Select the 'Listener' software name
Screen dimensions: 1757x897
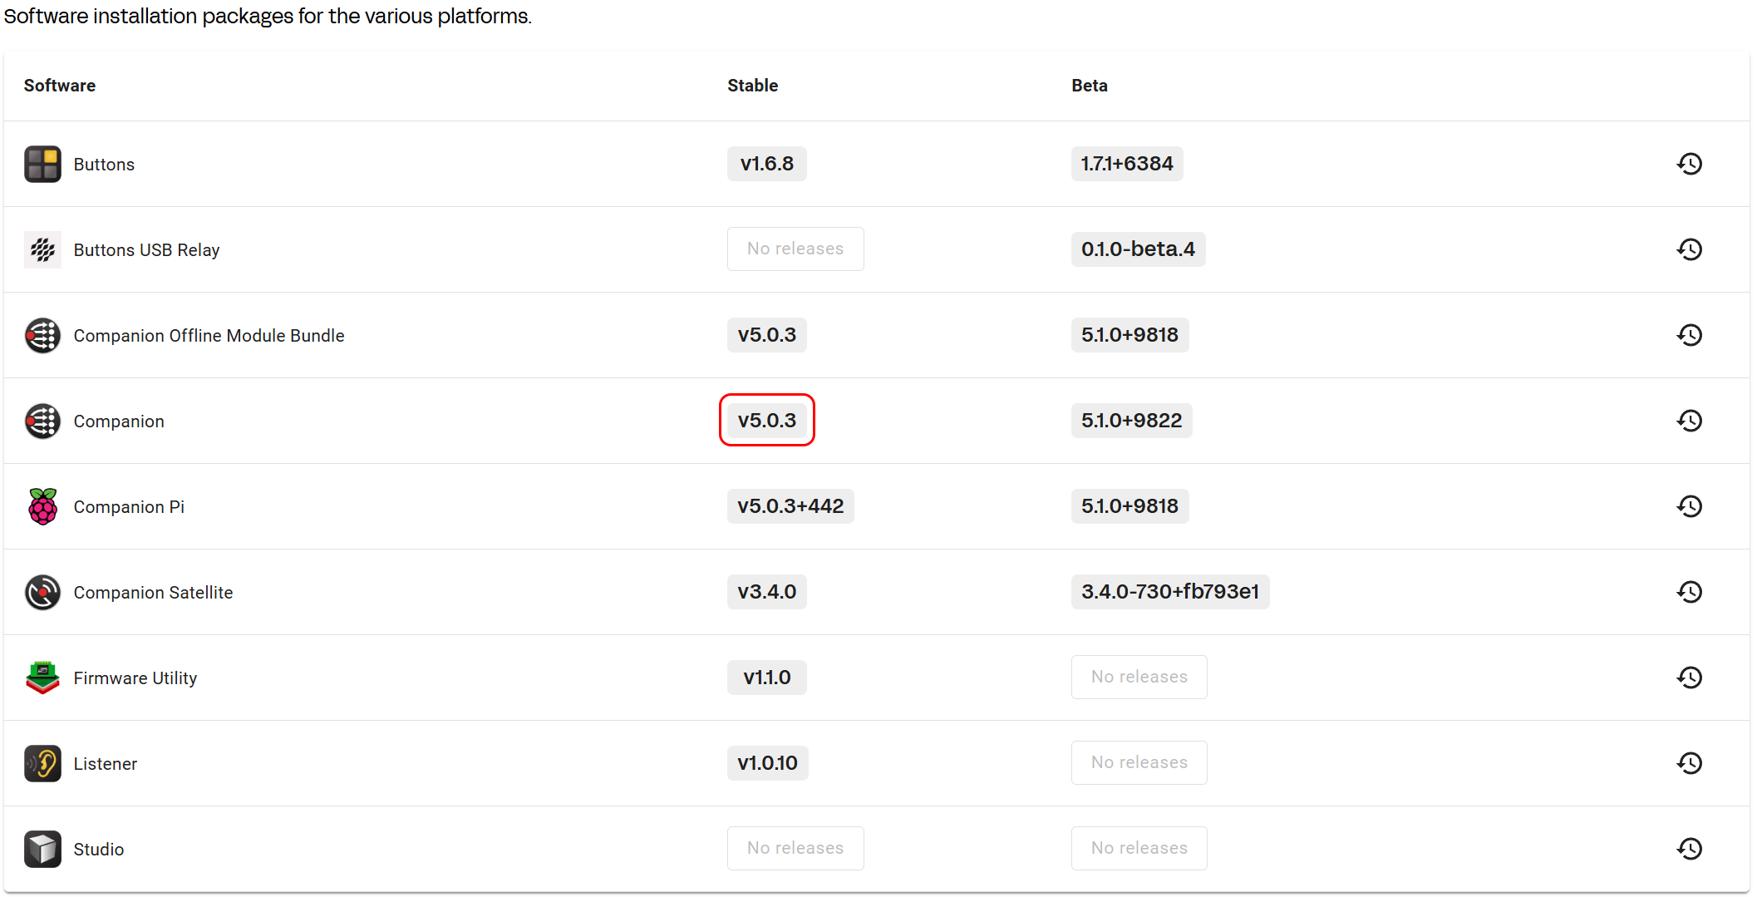106,764
